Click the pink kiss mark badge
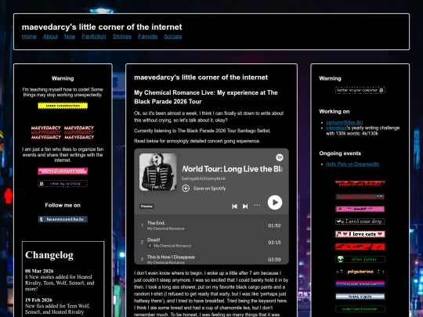The image size is (423, 317). coord(360,209)
